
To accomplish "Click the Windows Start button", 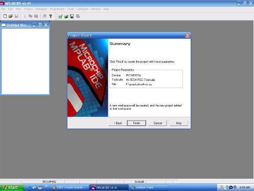I will [12, 187].
